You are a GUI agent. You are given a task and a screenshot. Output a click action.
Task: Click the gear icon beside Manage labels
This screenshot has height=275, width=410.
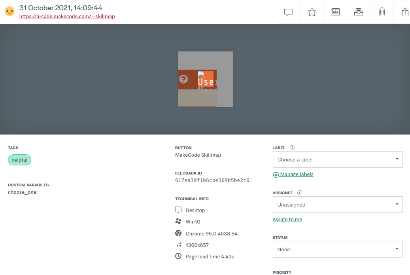276,174
